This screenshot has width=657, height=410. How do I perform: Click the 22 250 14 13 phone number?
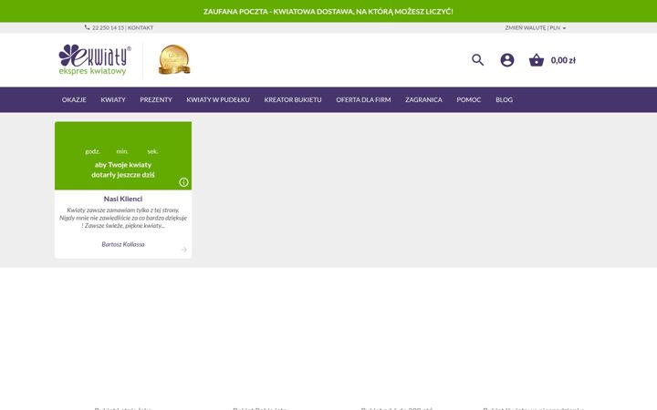pos(108,27)
